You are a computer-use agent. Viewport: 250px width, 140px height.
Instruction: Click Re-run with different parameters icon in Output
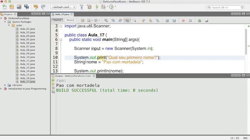(x=53, y=84)
